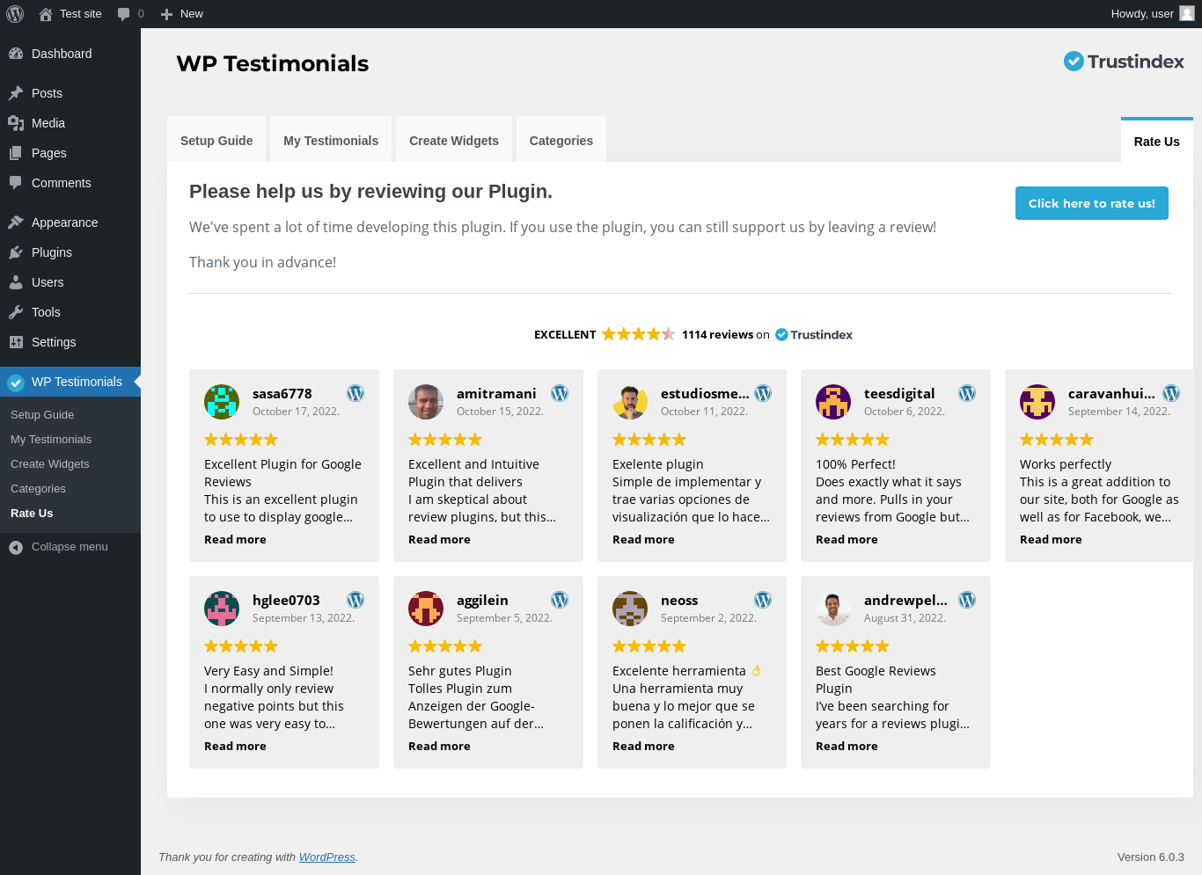Open the comments bubble in admin bar
1202x875 pixels.
point(130,14)
